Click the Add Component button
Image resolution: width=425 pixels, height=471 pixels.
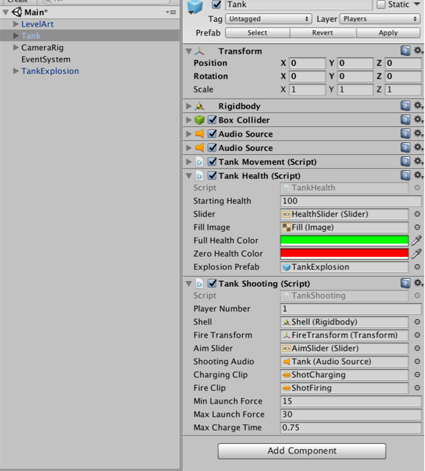tap(302, 451)
